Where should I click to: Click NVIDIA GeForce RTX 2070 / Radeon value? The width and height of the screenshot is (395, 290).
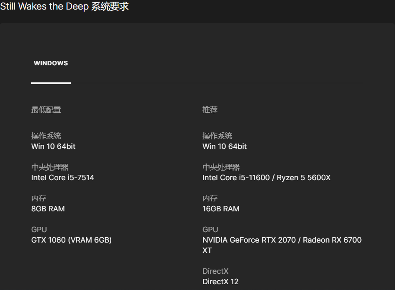pos(282,245)
